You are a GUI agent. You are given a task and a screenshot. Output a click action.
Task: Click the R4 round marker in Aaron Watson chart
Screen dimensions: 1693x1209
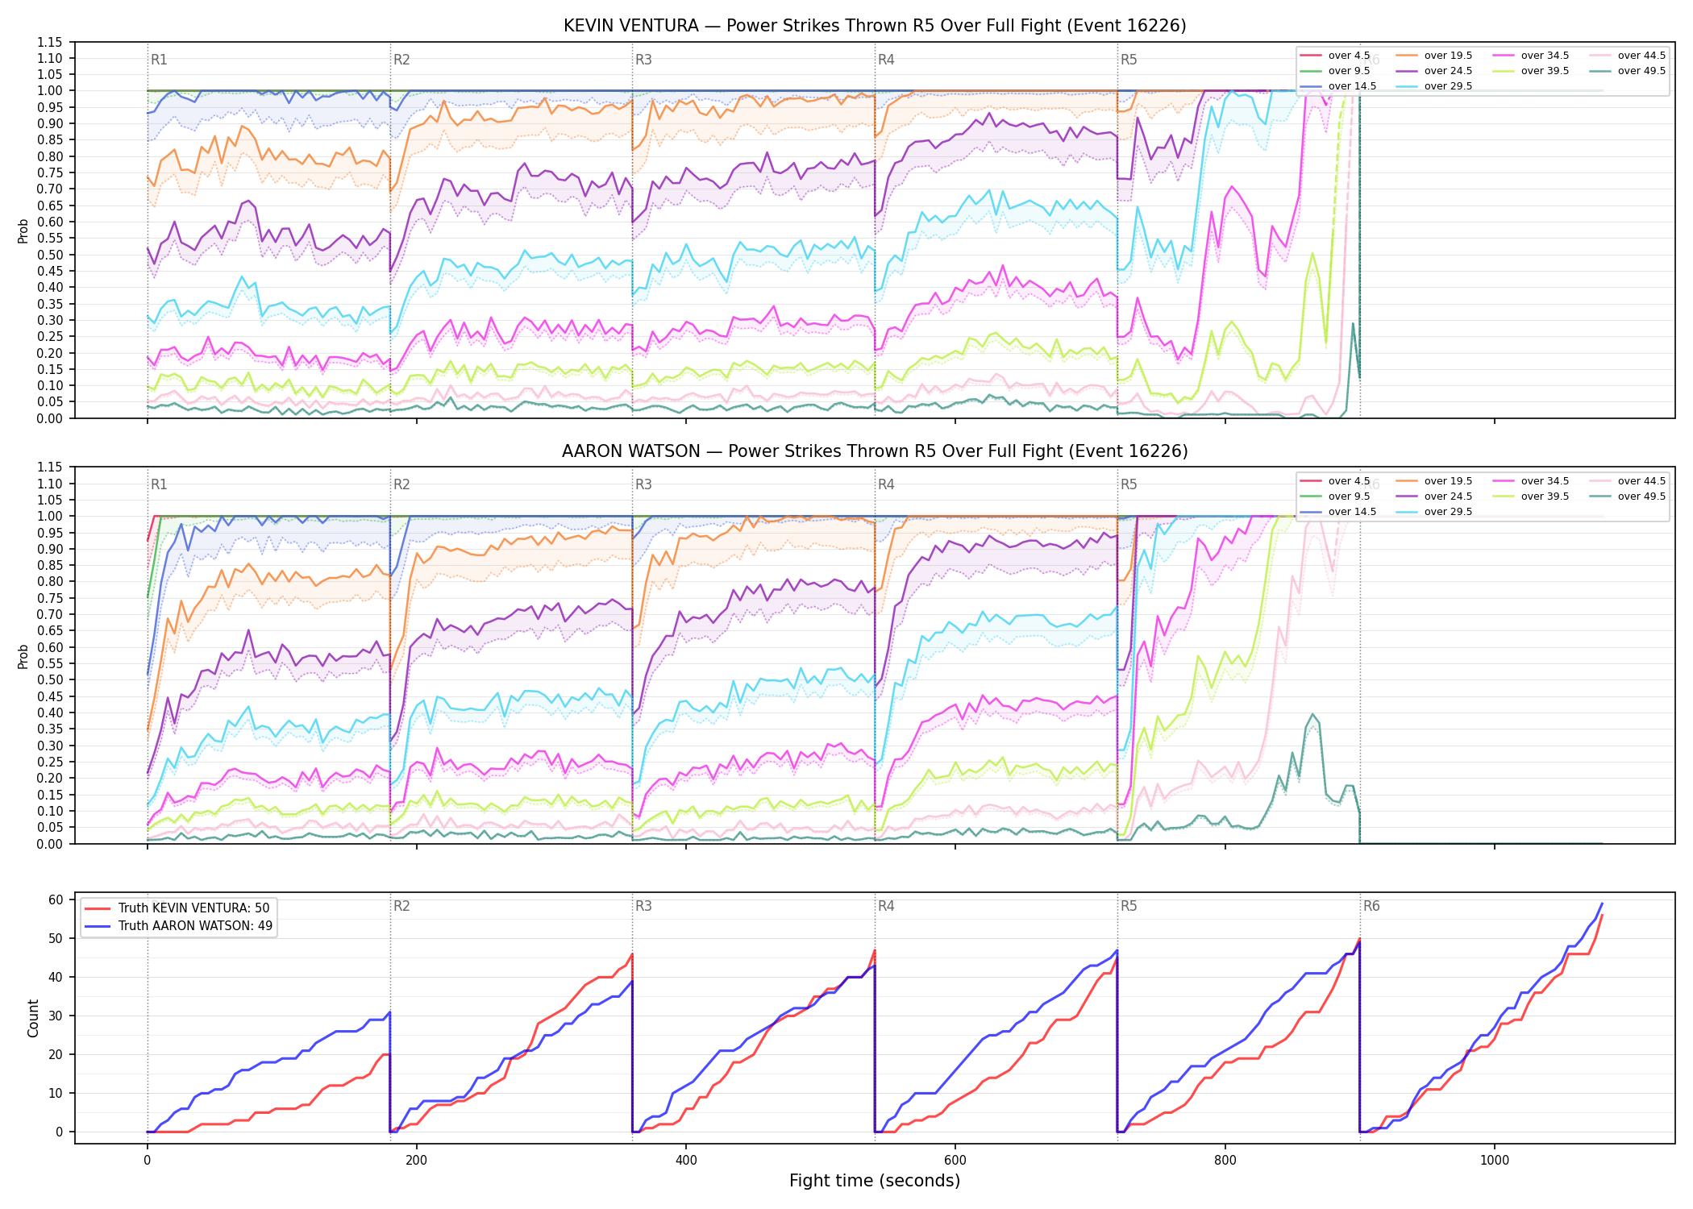[x=886, y=484]
